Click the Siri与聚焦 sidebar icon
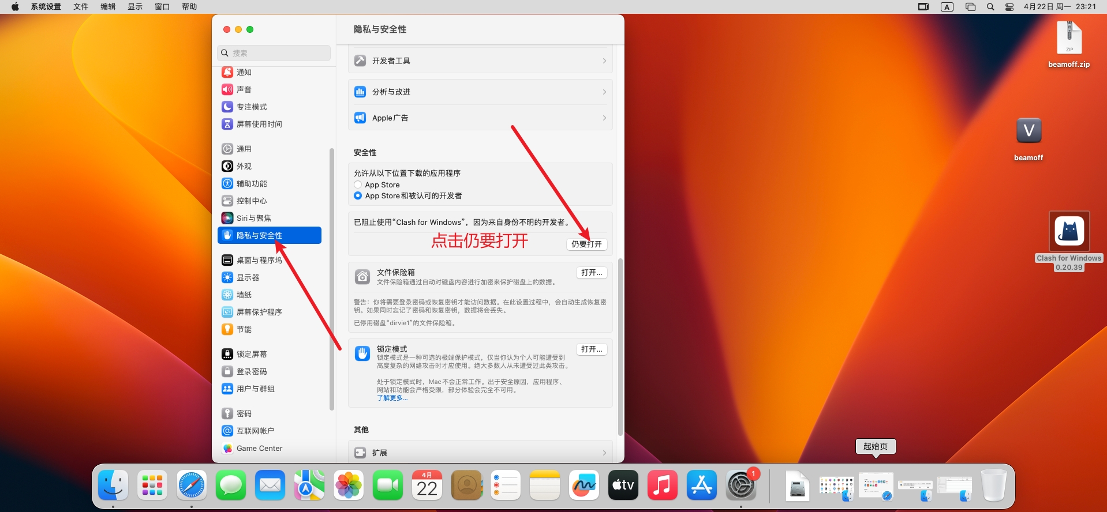This screenshot has height=512, width=1107. pos(227,218)
